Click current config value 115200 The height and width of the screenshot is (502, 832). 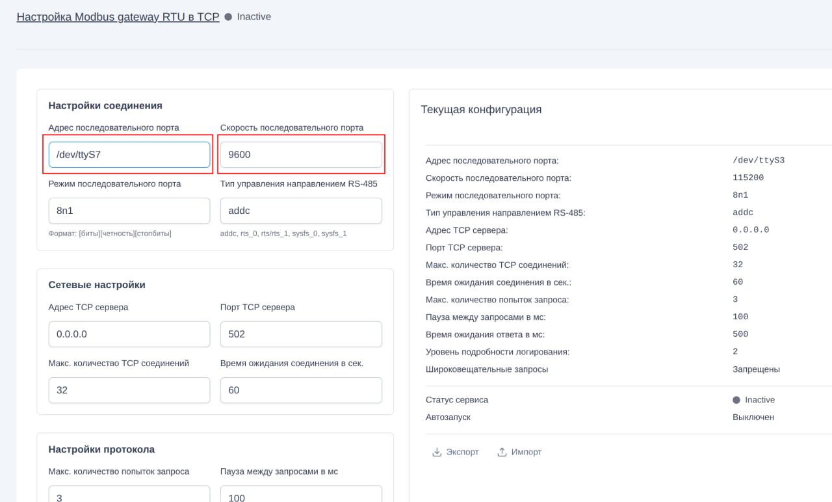coord(748,178)
